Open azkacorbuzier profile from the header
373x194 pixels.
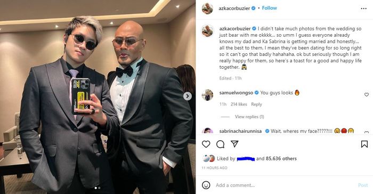tap(234, 9)
